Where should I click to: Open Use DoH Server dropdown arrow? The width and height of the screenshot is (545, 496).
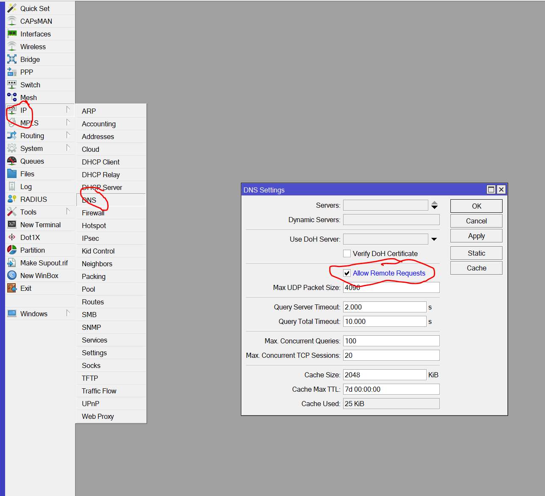point(434,239)
